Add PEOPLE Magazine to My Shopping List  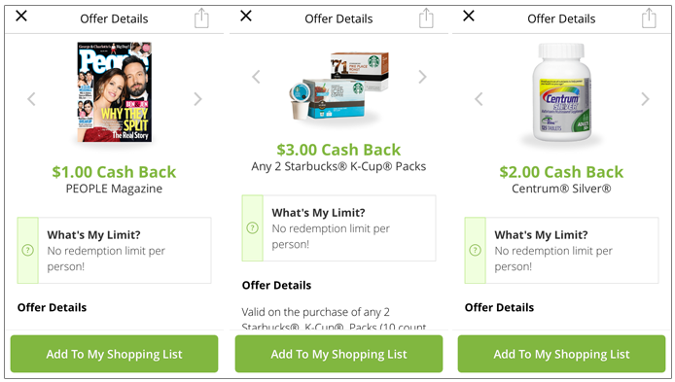pyautogui.click(x=114, y=354)
